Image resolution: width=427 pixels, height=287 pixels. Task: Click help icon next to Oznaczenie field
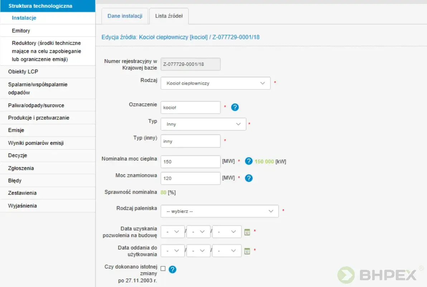(235, 107)
